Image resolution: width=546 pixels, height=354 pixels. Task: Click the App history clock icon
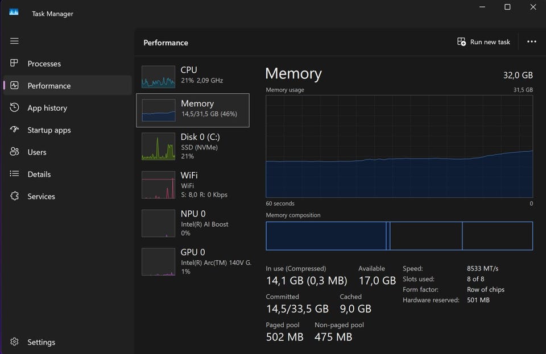tap(15, 108)
